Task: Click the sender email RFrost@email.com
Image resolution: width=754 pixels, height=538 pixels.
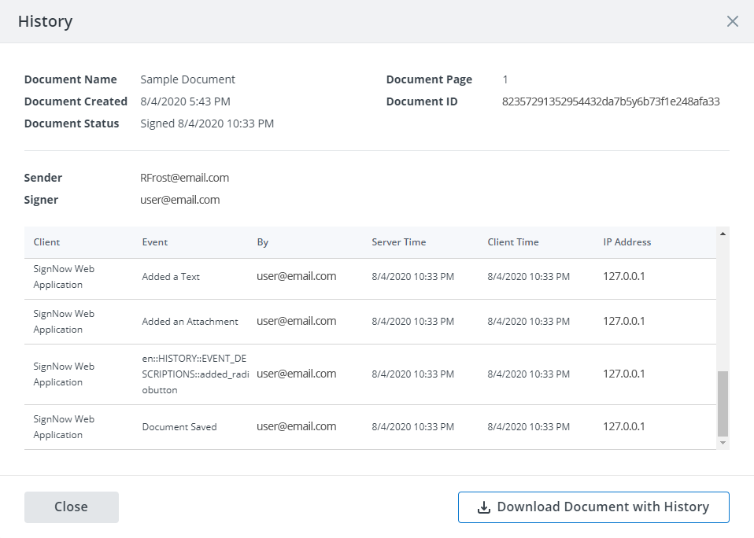Action: click(x=184, y=178)
